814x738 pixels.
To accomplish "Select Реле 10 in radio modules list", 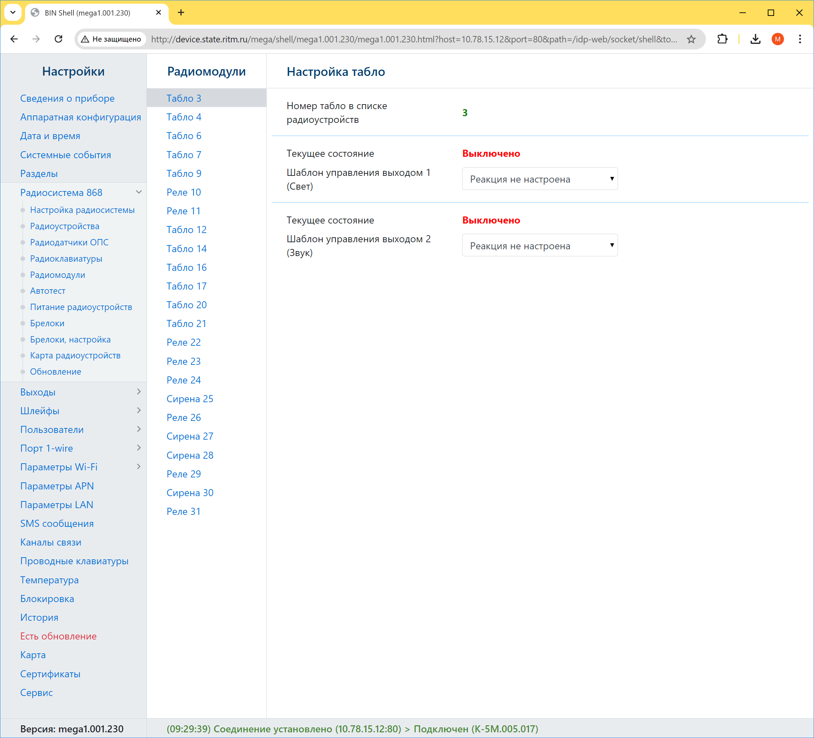I will point(183,192).
